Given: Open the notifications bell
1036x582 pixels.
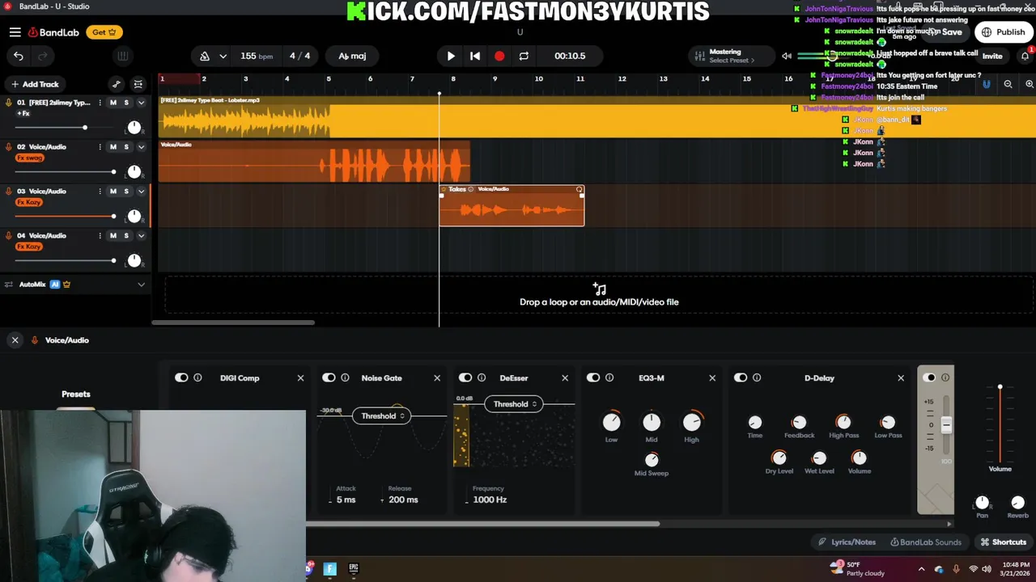Looking at the screenshot, I should 1025,56.
